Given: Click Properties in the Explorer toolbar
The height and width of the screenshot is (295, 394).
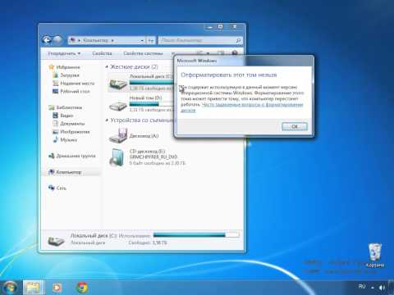Looking at the screenshot, I should [102, 53].
